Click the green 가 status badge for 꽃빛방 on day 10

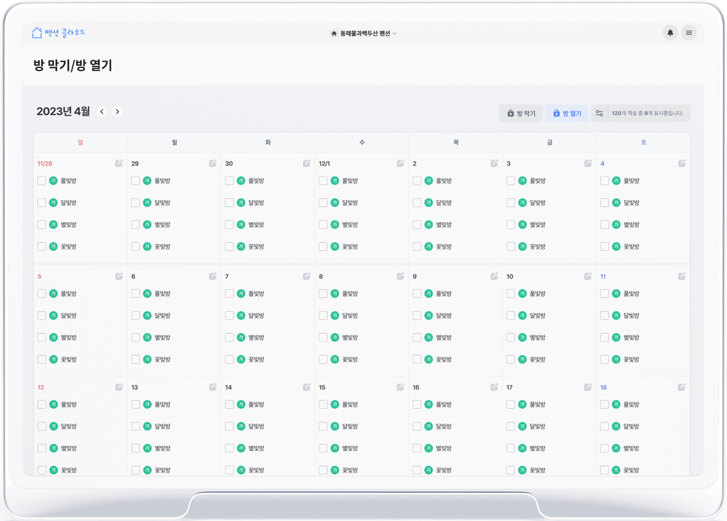522,359
